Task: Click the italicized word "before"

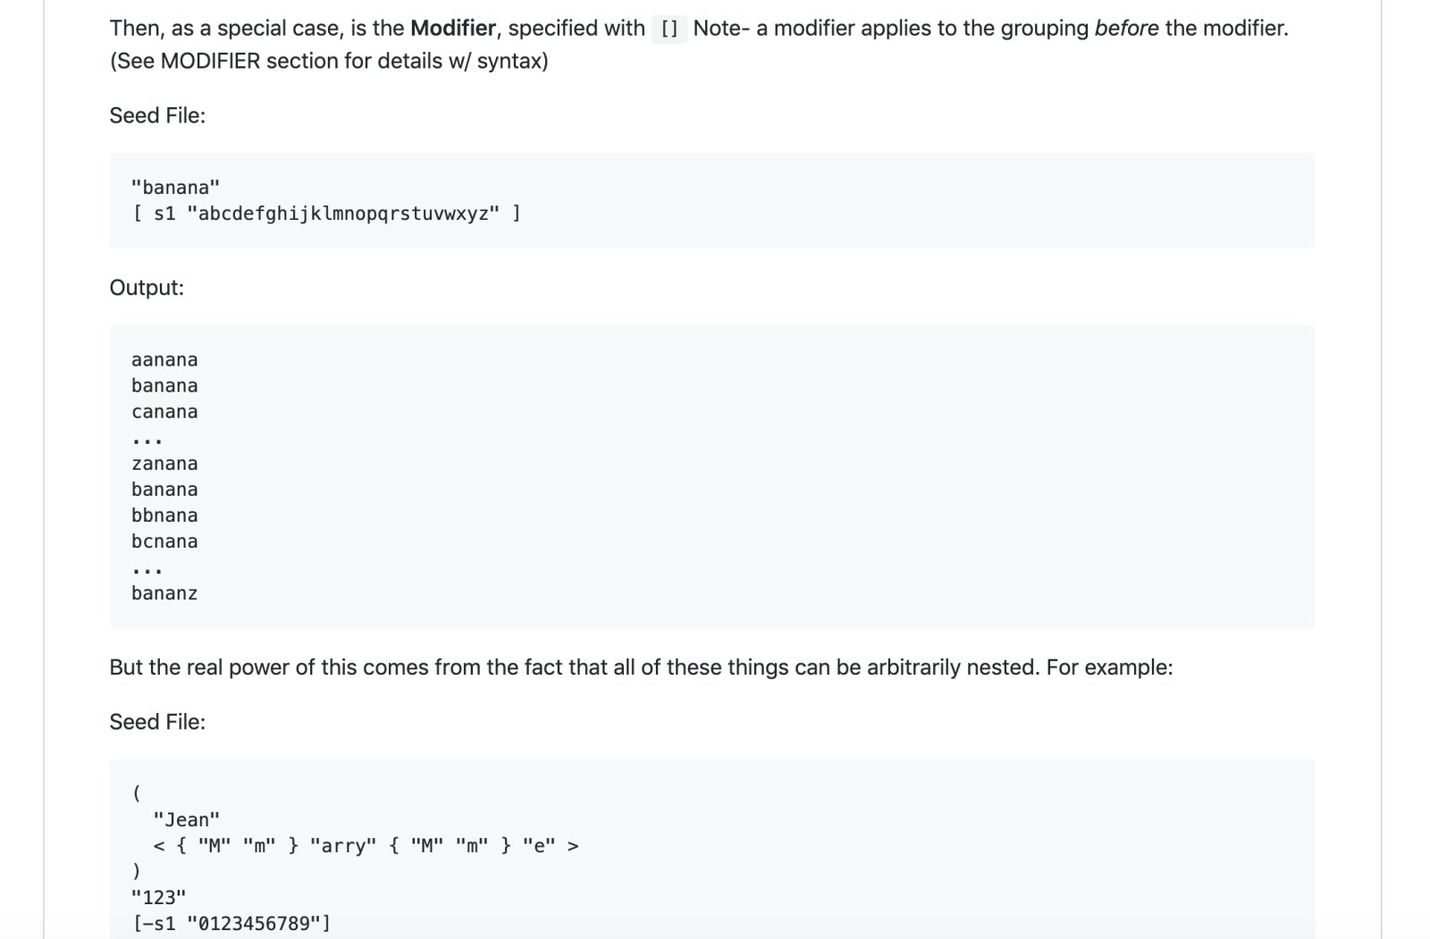Action: [1126, 29]
